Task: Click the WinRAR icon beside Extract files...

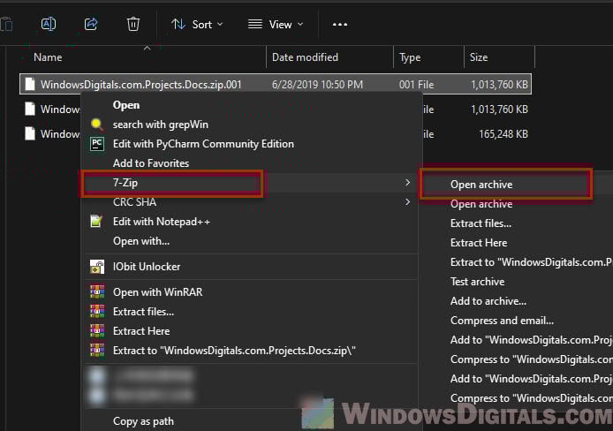Action: coord(97,311)
